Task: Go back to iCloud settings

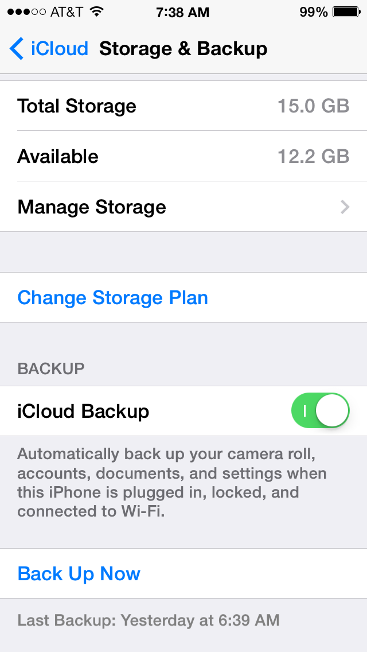Action: point(49,49)
